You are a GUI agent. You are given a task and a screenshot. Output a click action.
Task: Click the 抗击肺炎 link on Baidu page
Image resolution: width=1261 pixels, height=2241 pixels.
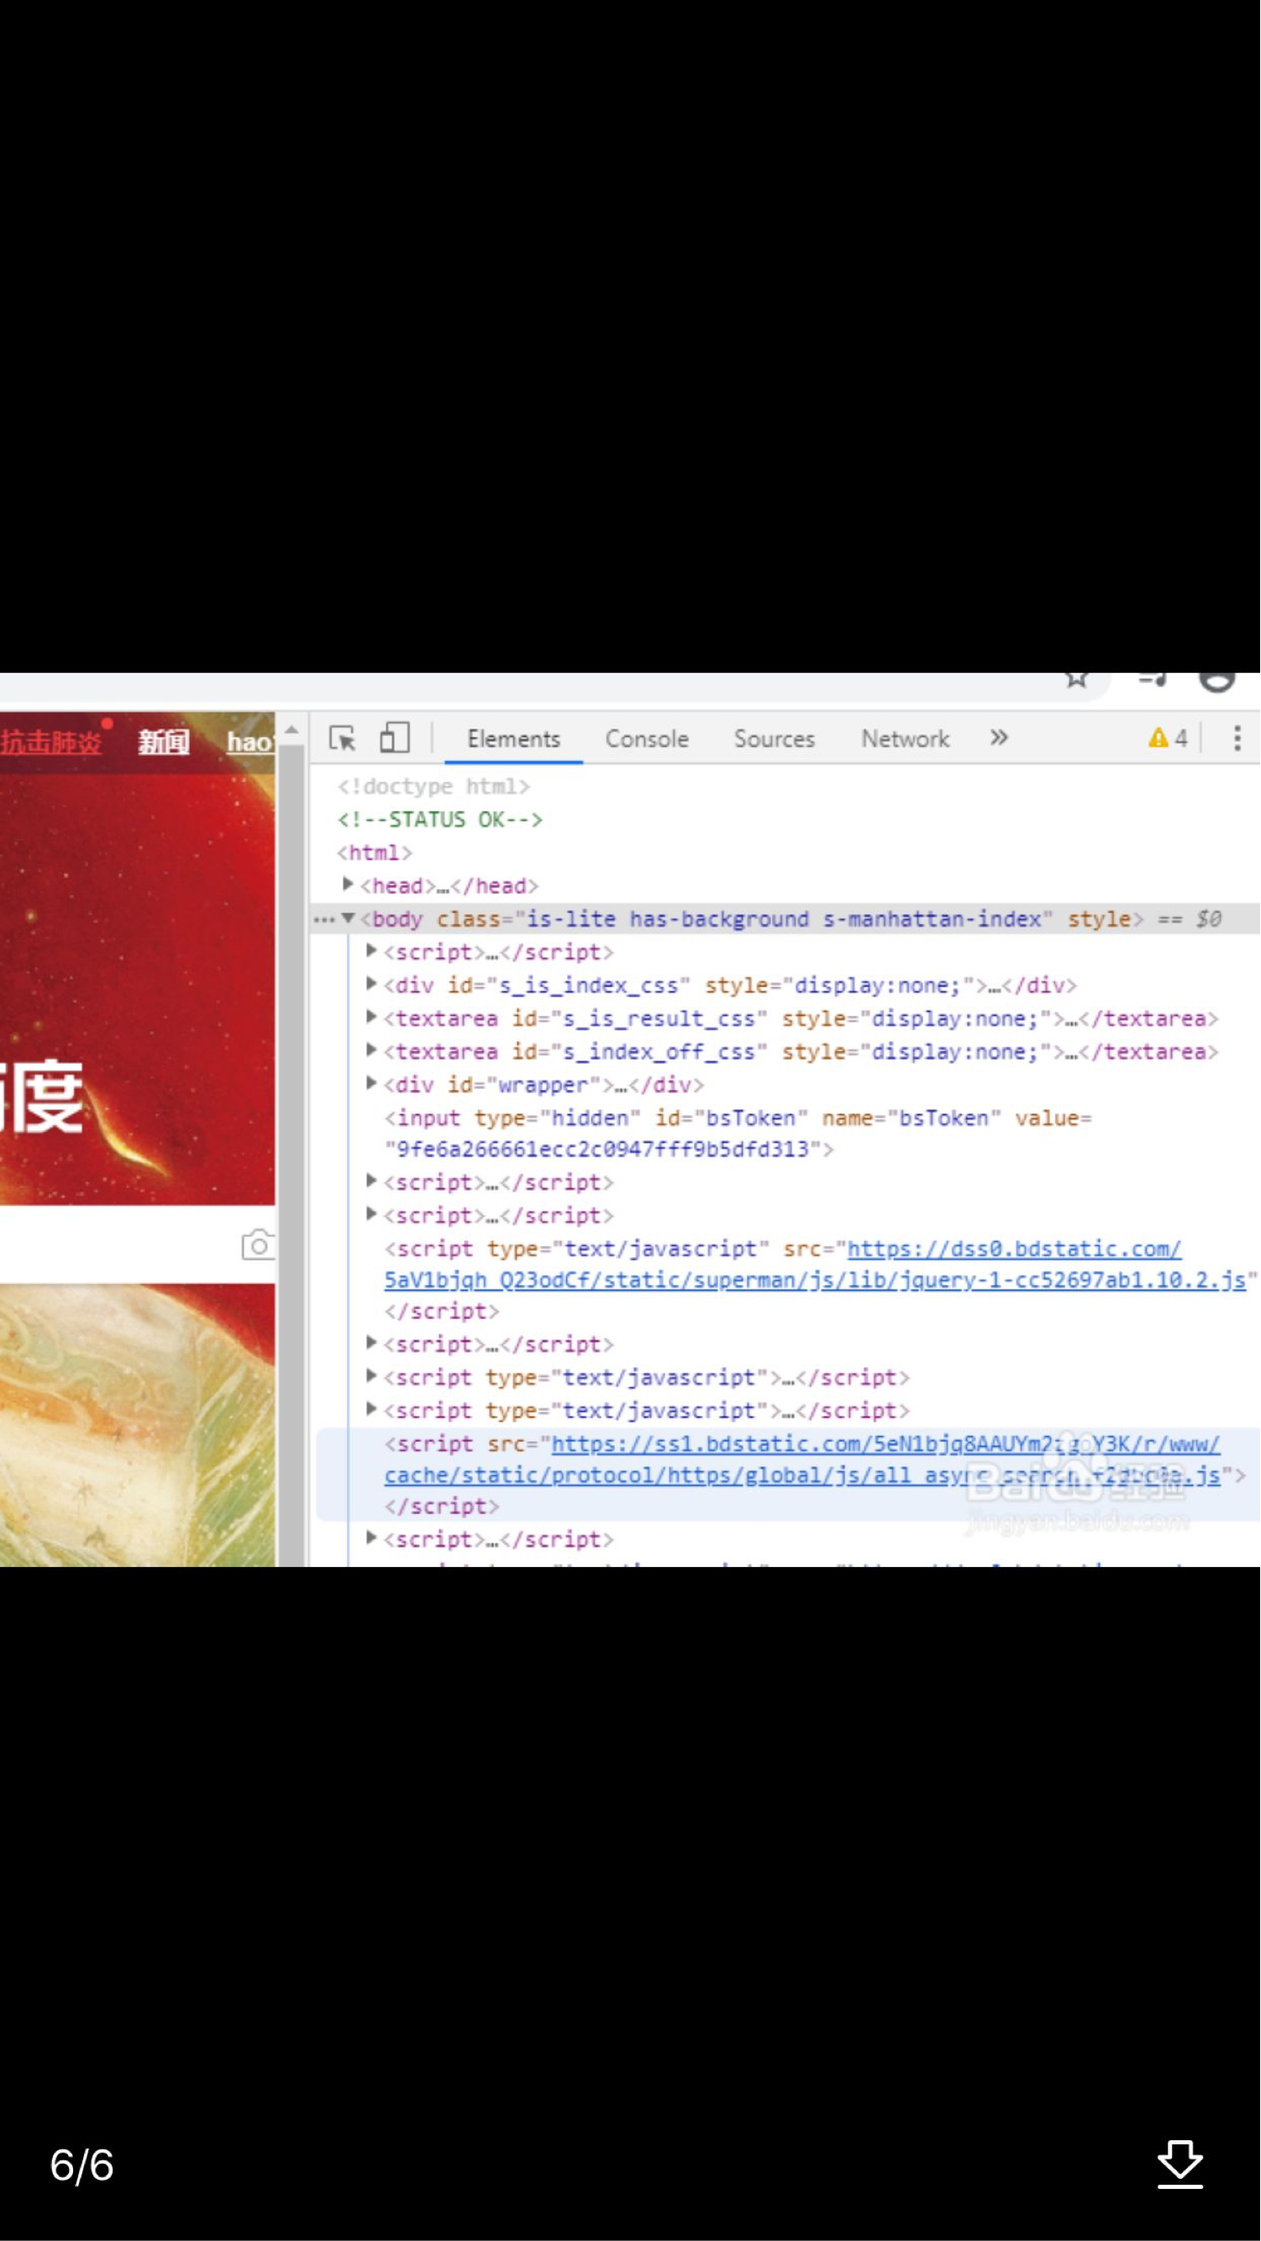pyautogui.click(x=50, y=742)
